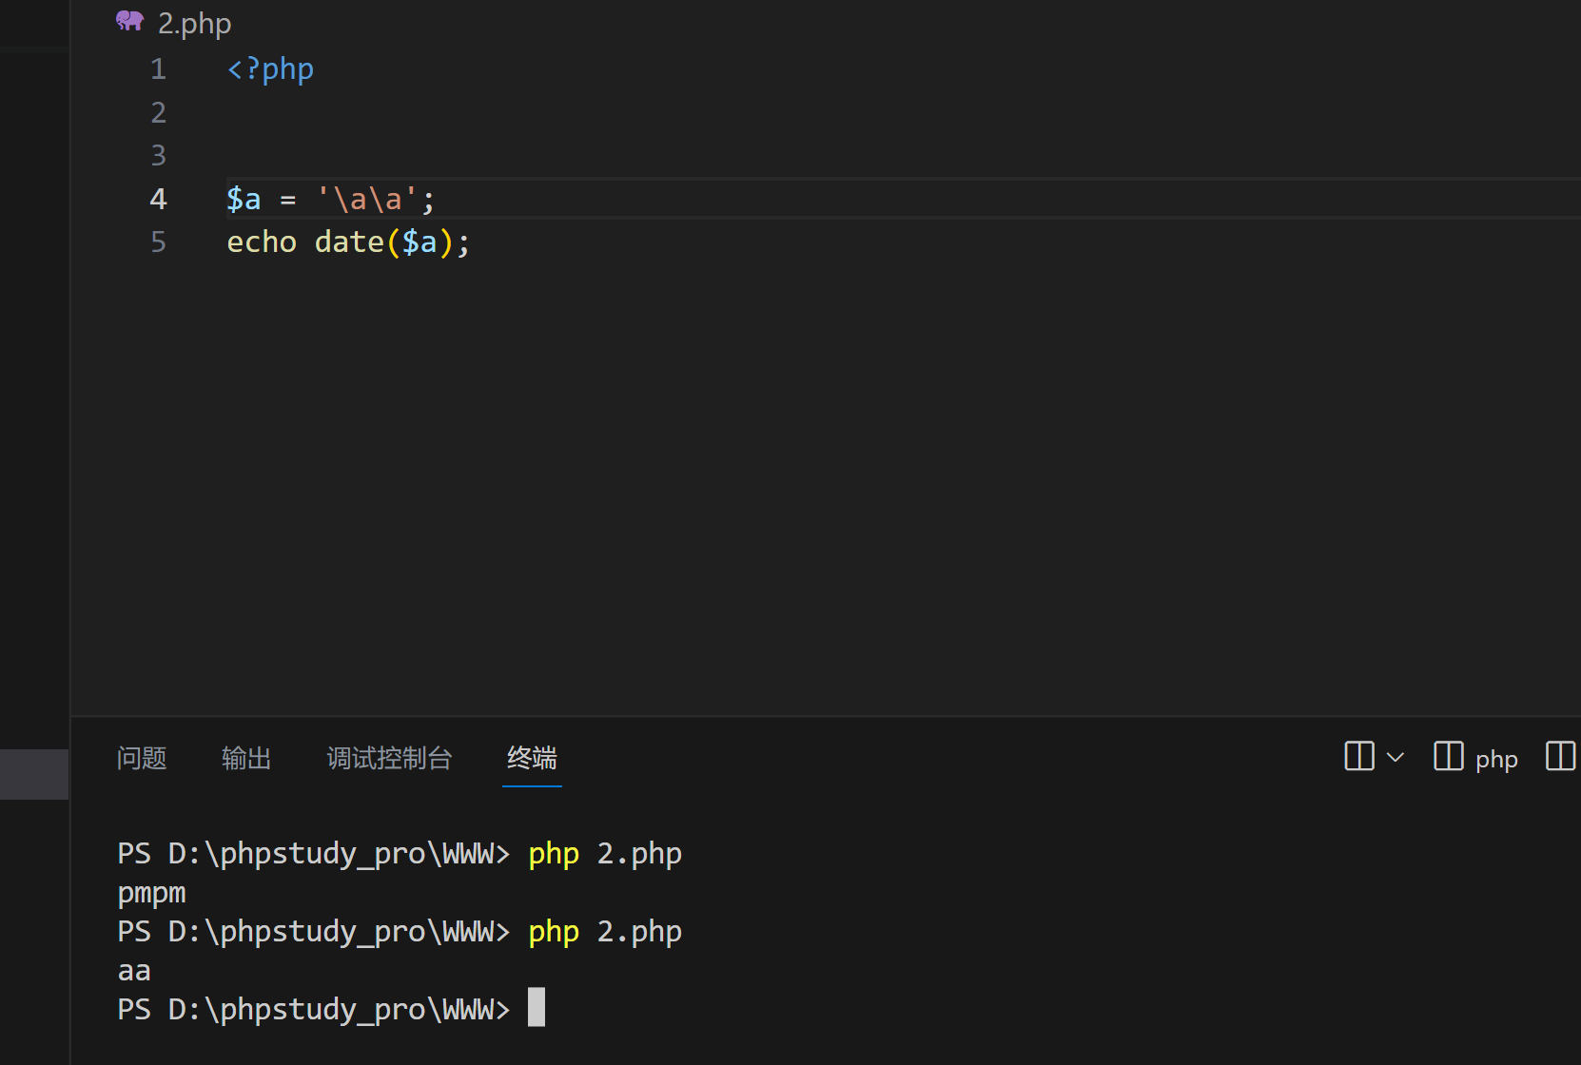
Task: Click the date function call
Action: pyautogui.click(x=349, y=242)
